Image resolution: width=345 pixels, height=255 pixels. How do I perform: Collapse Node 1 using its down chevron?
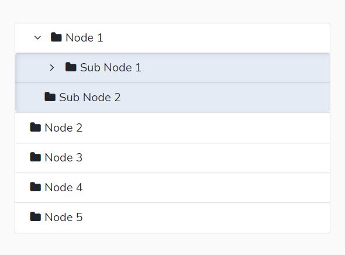[x=37, y=37]
